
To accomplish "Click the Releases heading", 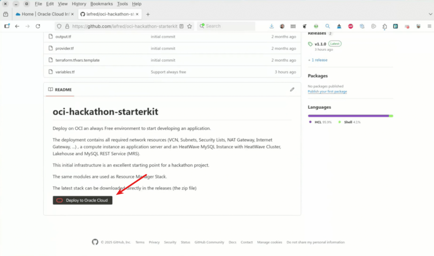I will [317, 33].
